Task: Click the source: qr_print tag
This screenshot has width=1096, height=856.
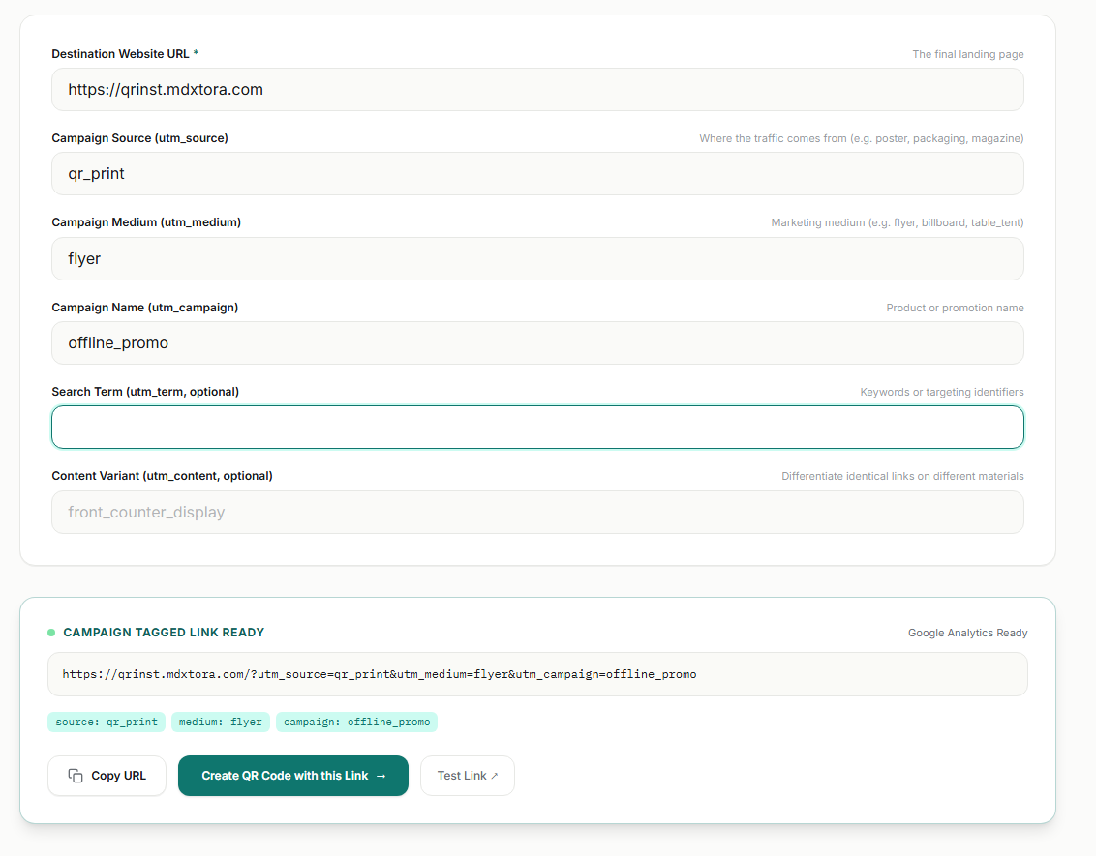Action: click(x=107, y=722)
